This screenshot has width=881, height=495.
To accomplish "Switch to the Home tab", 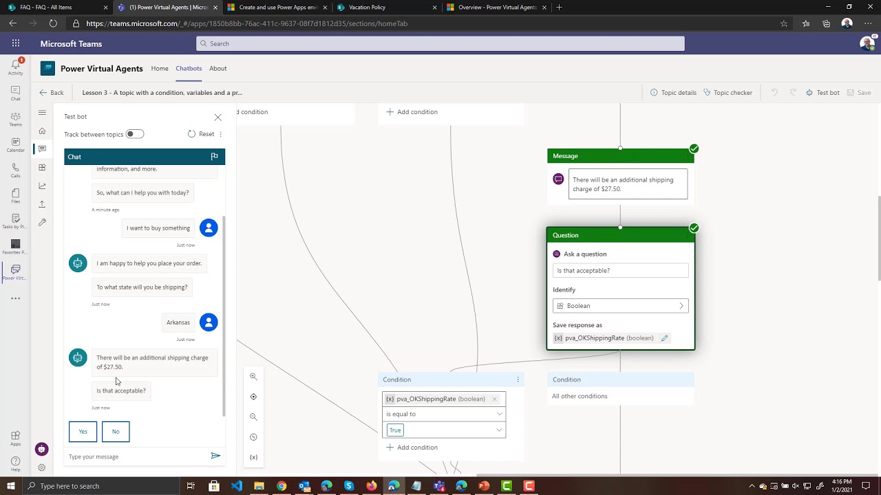I will (x=160, y=68).
